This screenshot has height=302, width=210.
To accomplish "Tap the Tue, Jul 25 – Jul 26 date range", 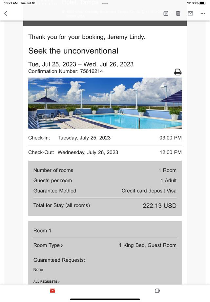I will (81, 64).
